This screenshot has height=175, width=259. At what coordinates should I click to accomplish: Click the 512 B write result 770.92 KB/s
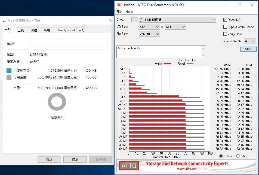[223, 69]
